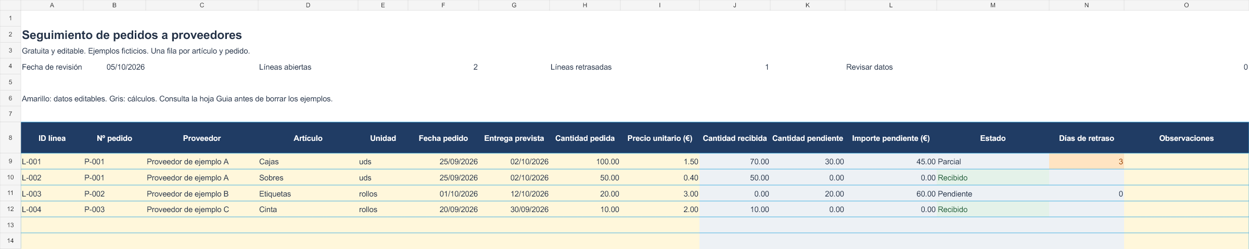Select order date 20/09/2026

click(443, 209)
